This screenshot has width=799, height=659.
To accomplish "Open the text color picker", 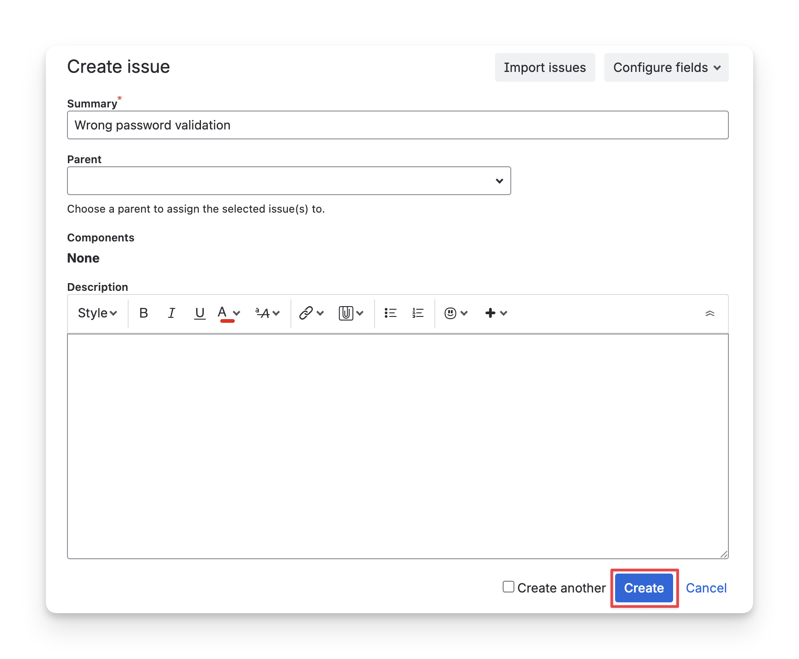I will [237, 313].
